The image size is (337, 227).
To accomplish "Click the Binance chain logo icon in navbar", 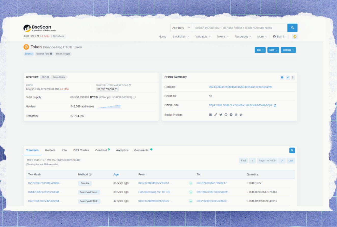I will click(x=294, y=37).
